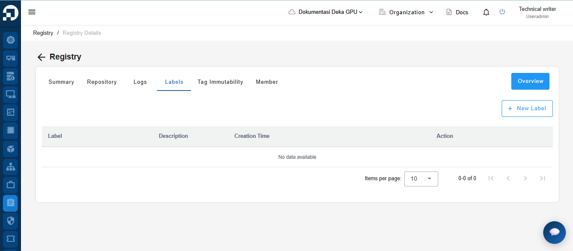Image resolution: width=573 pixels, height=251 pixels.
Task: Open the network hierarchy sidebar icon
Action: click(10, 166)
